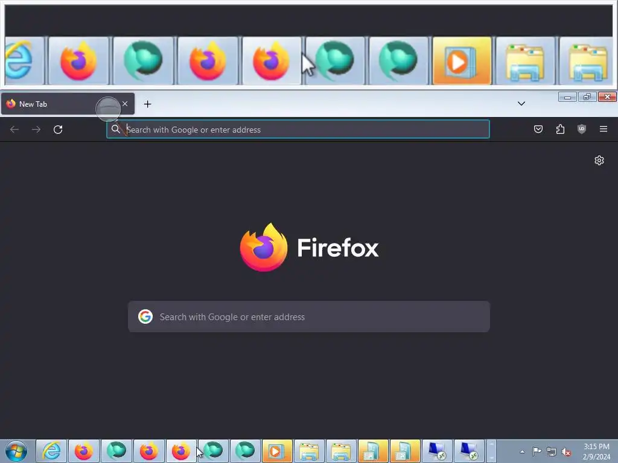Viewport: 618px width, 463px height.
Task: Open the network status tray icon
Action: [x=552, y=452]
